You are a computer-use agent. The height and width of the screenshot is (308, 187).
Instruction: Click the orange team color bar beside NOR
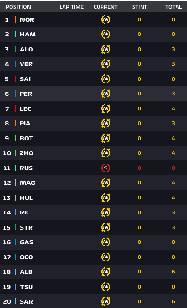(15, 19)
